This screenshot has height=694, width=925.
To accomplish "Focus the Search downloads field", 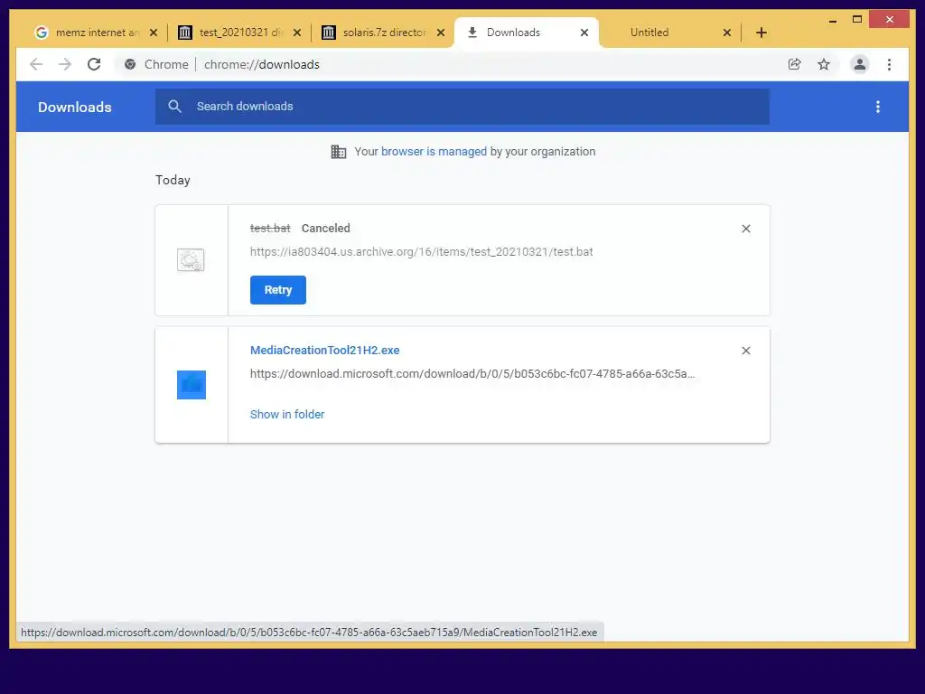I will (462, 107).
